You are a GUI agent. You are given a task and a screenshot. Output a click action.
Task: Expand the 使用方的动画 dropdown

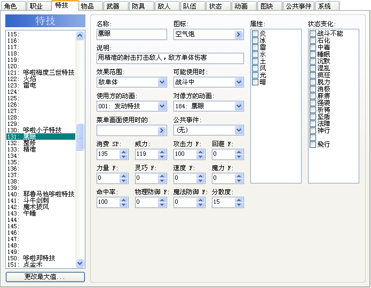pos(162,106)
